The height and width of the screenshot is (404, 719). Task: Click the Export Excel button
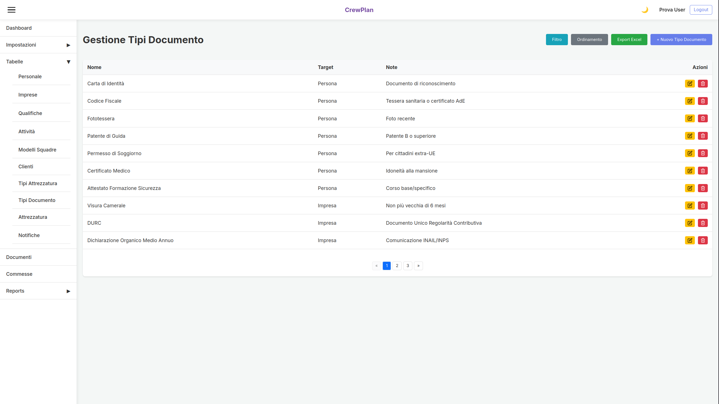click(x=629, y=40)
